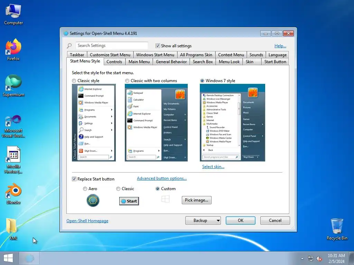Click the Classic Start button preview image

[x=129, y=201]
